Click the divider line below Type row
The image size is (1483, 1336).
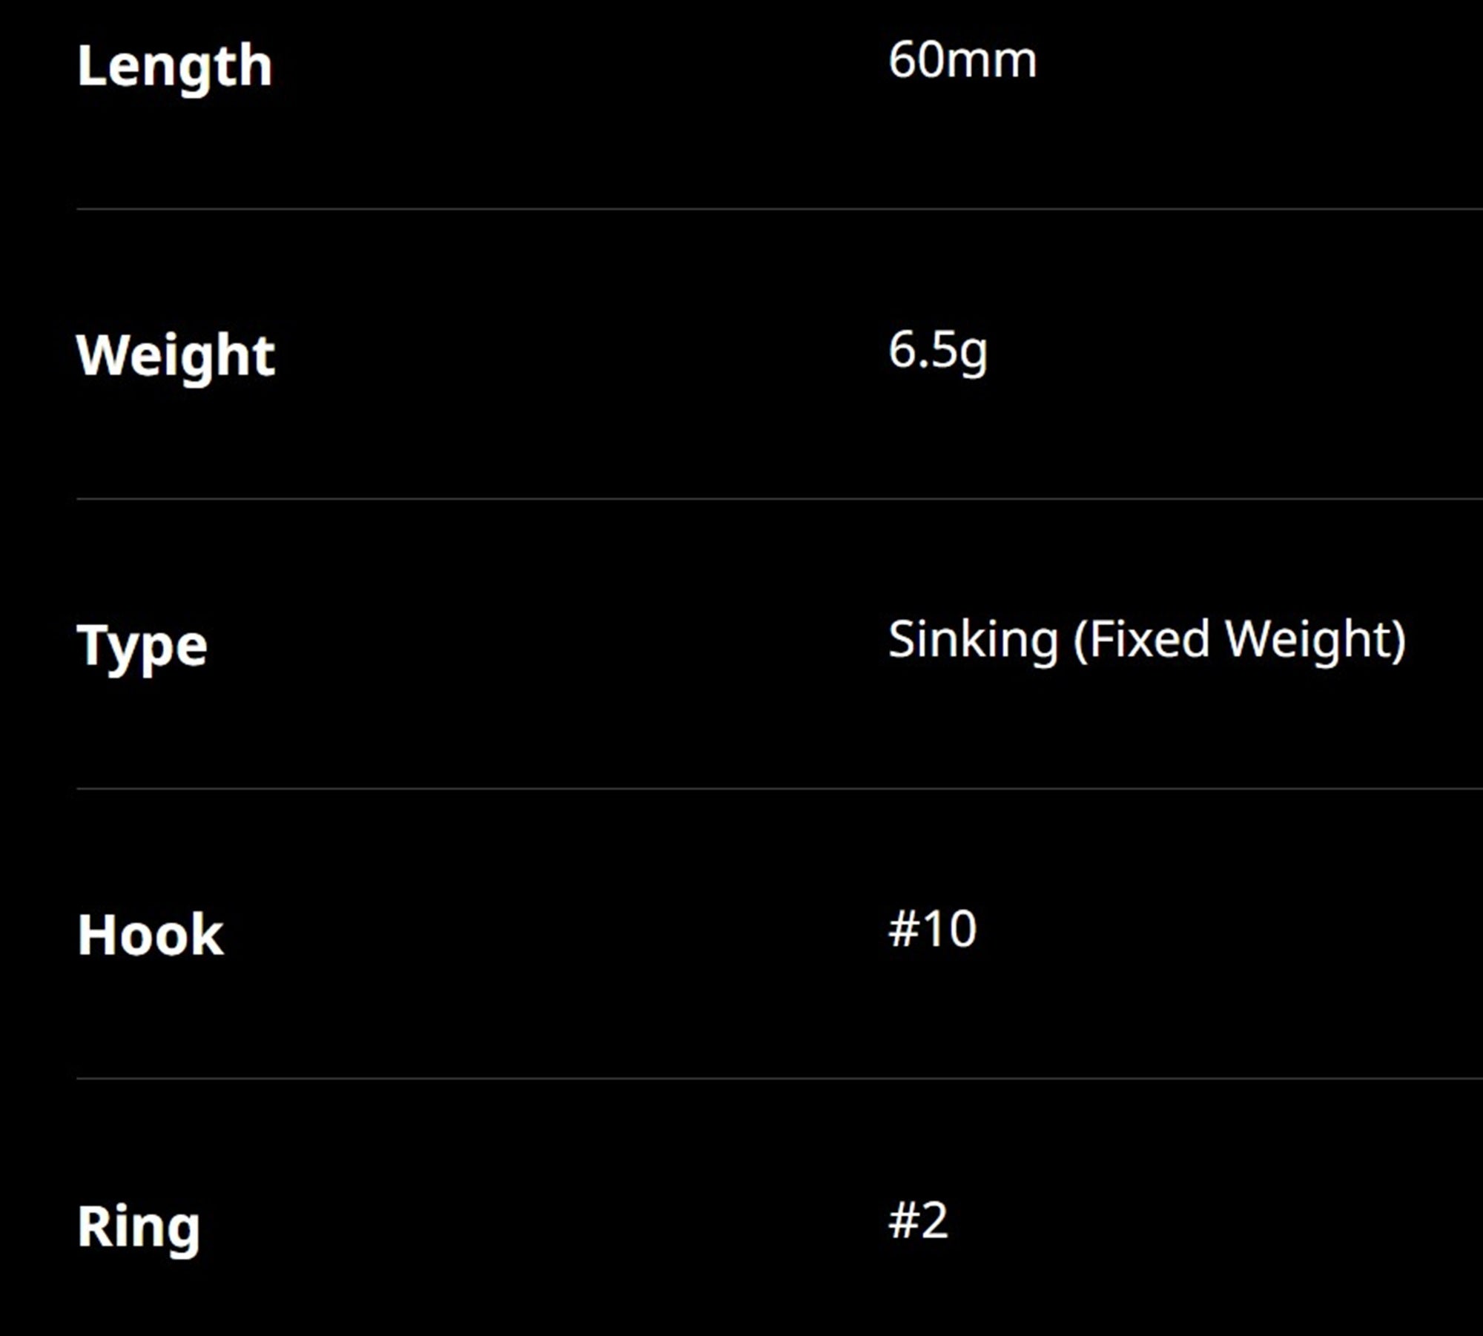779,789
